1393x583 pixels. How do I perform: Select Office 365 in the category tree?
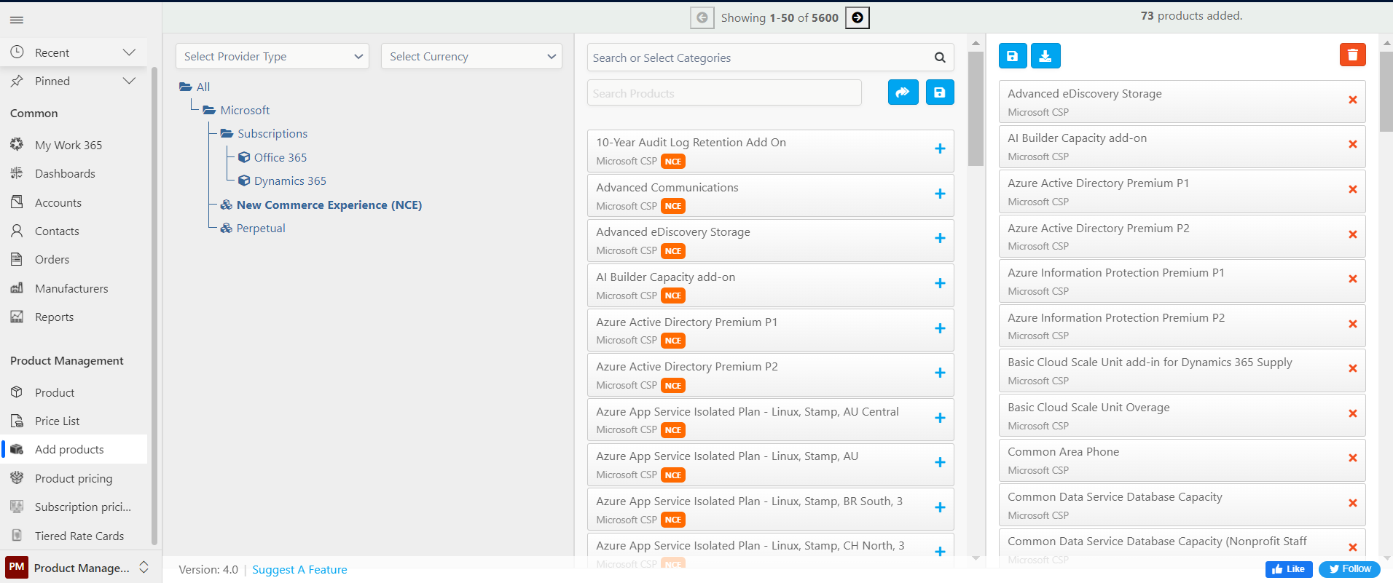coord(280,157)
